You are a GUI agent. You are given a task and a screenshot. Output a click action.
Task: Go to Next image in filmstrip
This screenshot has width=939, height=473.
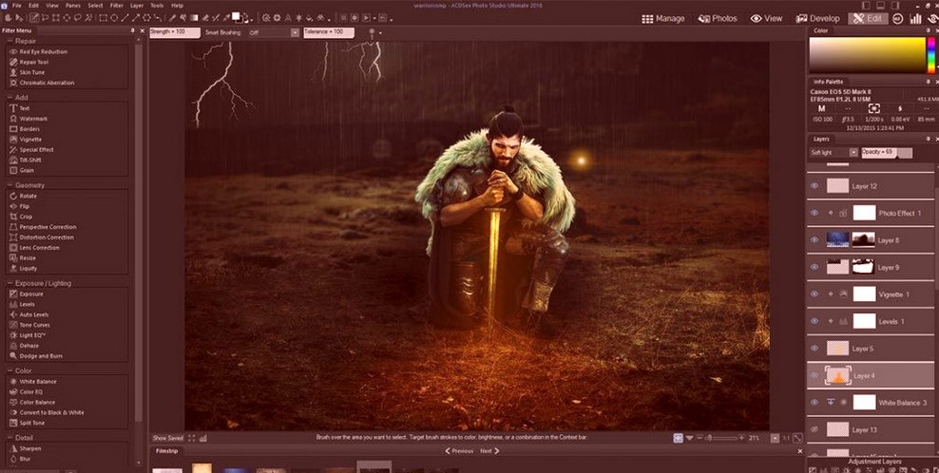coord(489,451)
